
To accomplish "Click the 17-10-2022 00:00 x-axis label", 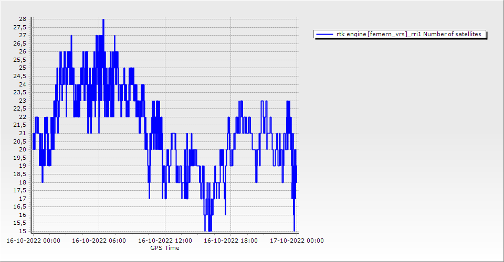I will click(297, 241).
